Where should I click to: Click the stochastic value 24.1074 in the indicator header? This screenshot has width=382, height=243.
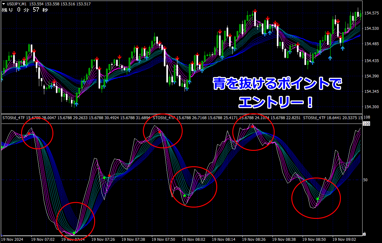tap(262, 118)
